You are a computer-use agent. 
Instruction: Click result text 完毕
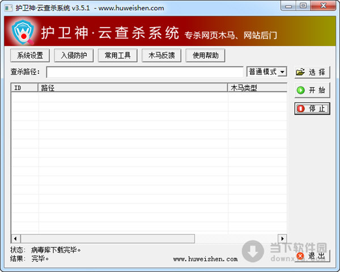(x=40, y=258)
